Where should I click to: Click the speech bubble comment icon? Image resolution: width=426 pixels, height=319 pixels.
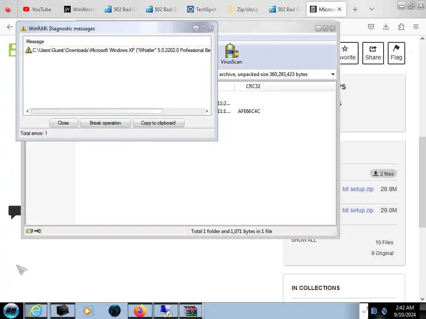tap(15, 212)
